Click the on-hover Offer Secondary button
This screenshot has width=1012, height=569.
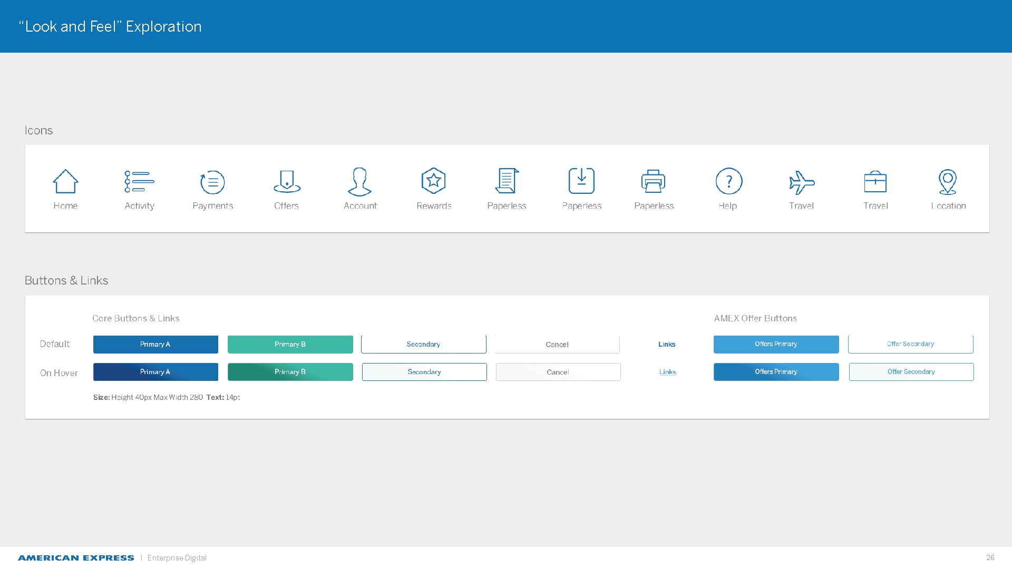point(911,372)
